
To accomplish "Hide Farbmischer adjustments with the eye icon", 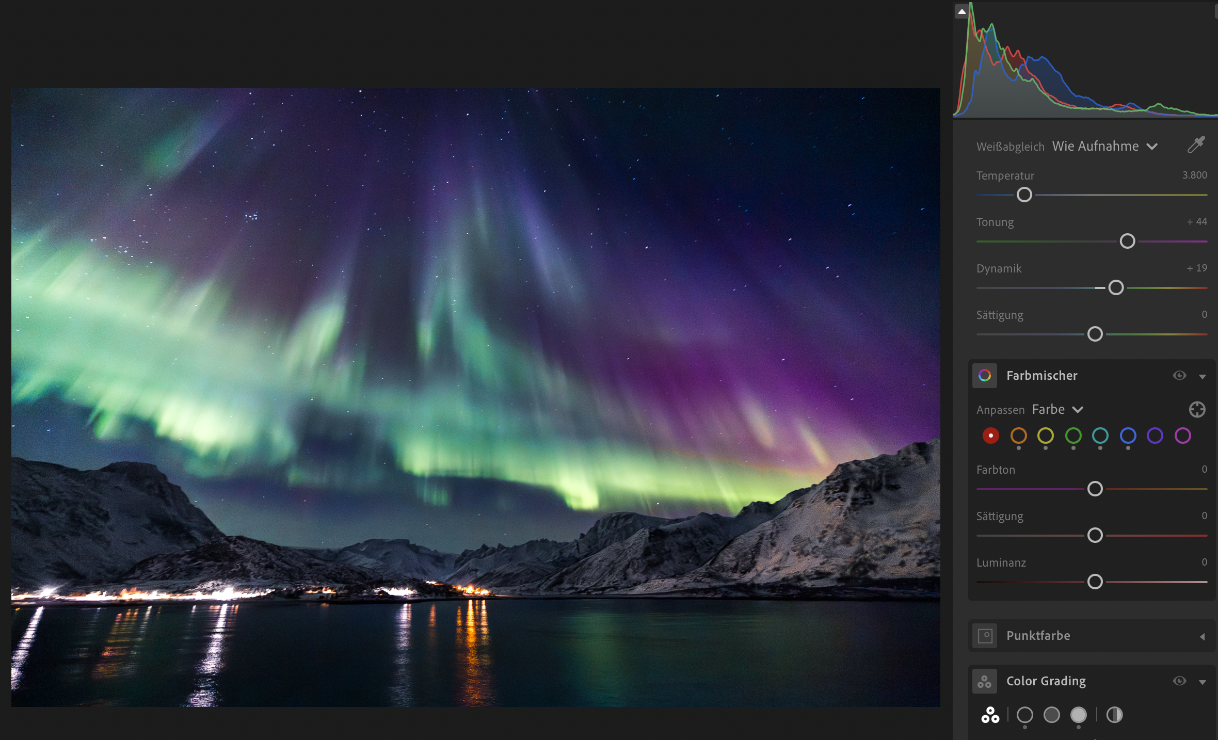I will [x=1179, y=376].
